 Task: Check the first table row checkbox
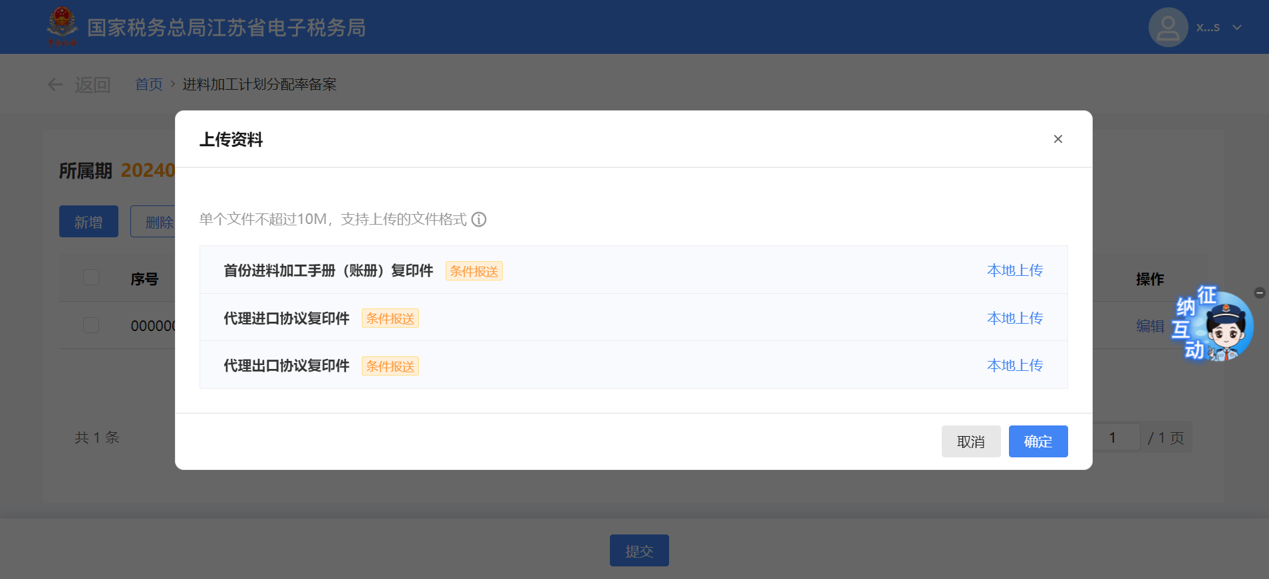tap(91, 325)
